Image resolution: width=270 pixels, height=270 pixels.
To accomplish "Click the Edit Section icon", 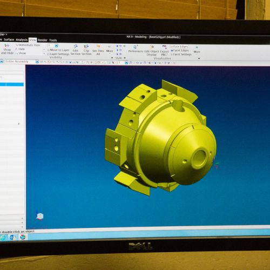I will (76, 46).
